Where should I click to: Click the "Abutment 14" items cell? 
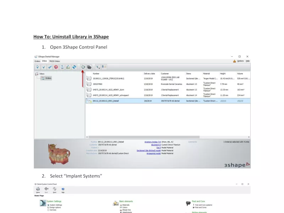pos(191,95)
